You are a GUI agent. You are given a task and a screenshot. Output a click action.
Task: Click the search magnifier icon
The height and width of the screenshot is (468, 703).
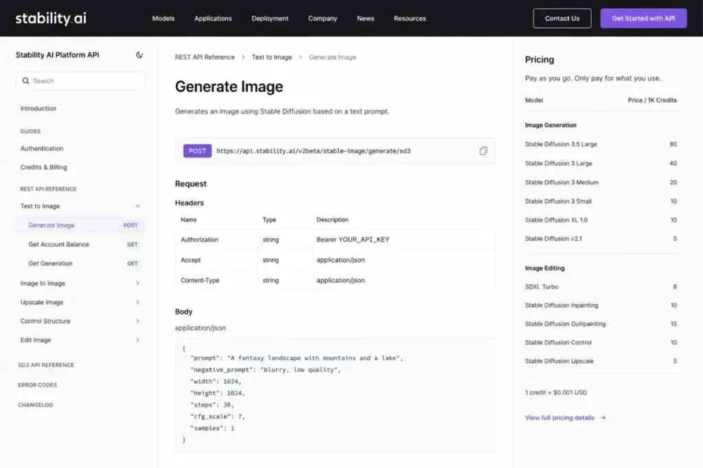tap(25, 81)
